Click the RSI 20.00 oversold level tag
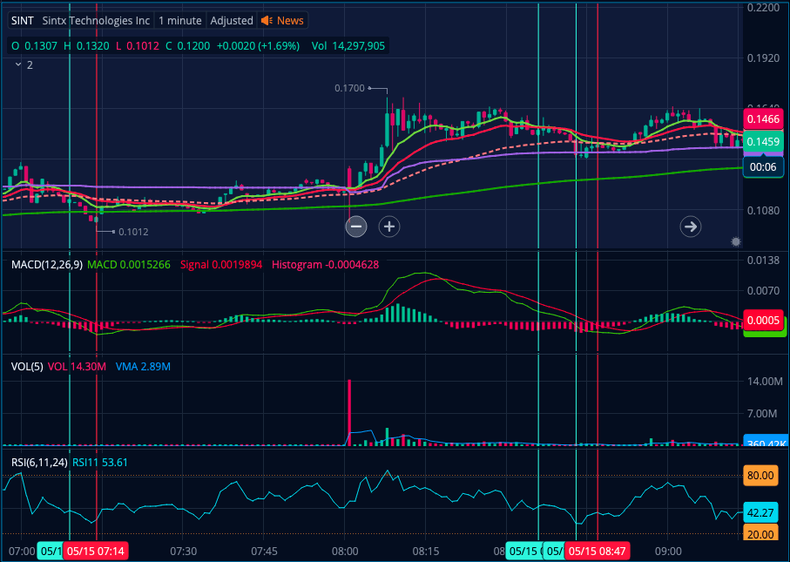The width and height of the screenshot is (790, 562). click(760, 534)
